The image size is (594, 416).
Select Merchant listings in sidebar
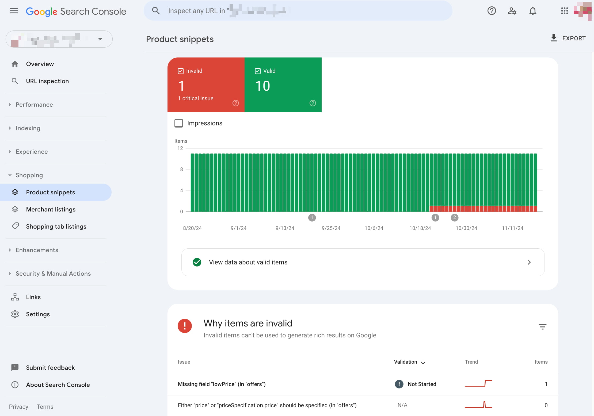(x=51, y=209)
